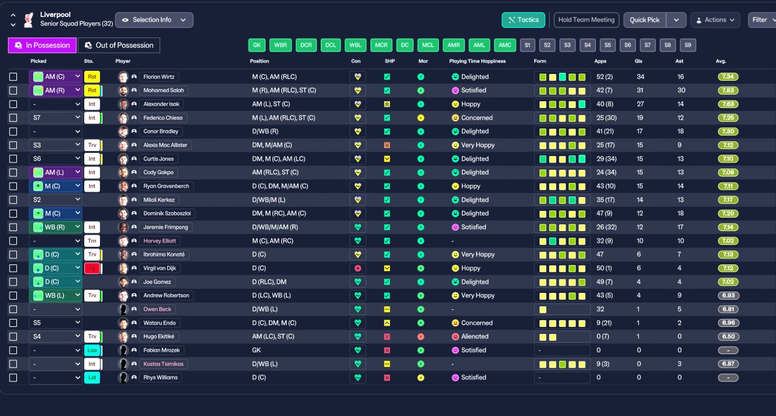Open Alexander Isak's picked position dropdown
Viewport: 776px width, 416px height.
pyautogui.click(x=55, y=104)
